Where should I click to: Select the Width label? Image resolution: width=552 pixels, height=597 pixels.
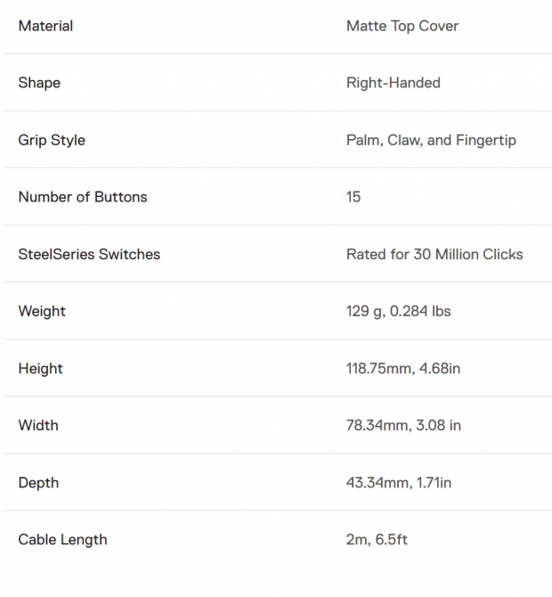(x=38, y=425)
